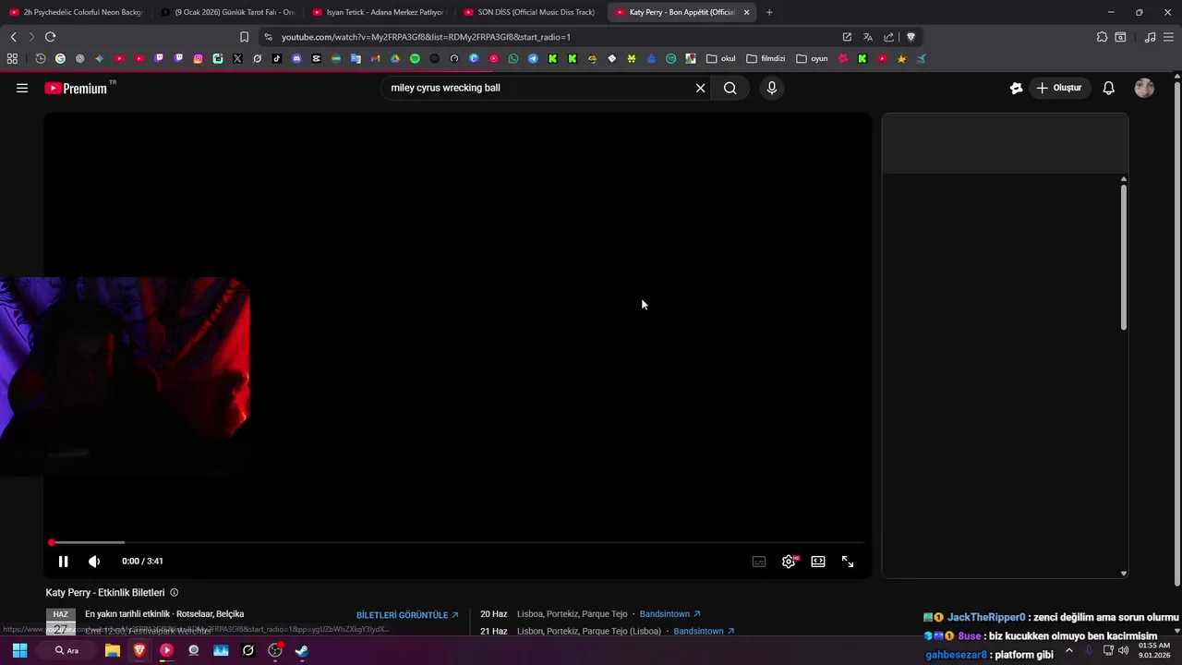Reload the current page
Screen dimensions: 1182x665
pyautogui.click(x=50, y=37)
